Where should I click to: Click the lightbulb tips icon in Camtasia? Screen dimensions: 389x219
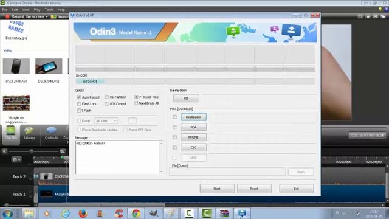380,10
